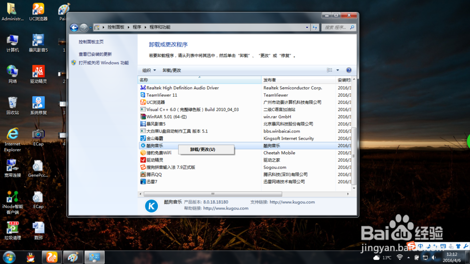The image size is (470, 264).
Task: Select the 驱动精灵 program row
Action: (245, 160)
